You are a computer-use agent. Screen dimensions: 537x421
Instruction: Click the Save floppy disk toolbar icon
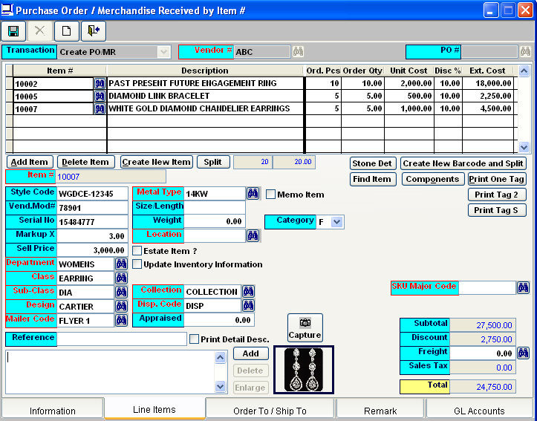pyautogui.click(x=13, y=31)
